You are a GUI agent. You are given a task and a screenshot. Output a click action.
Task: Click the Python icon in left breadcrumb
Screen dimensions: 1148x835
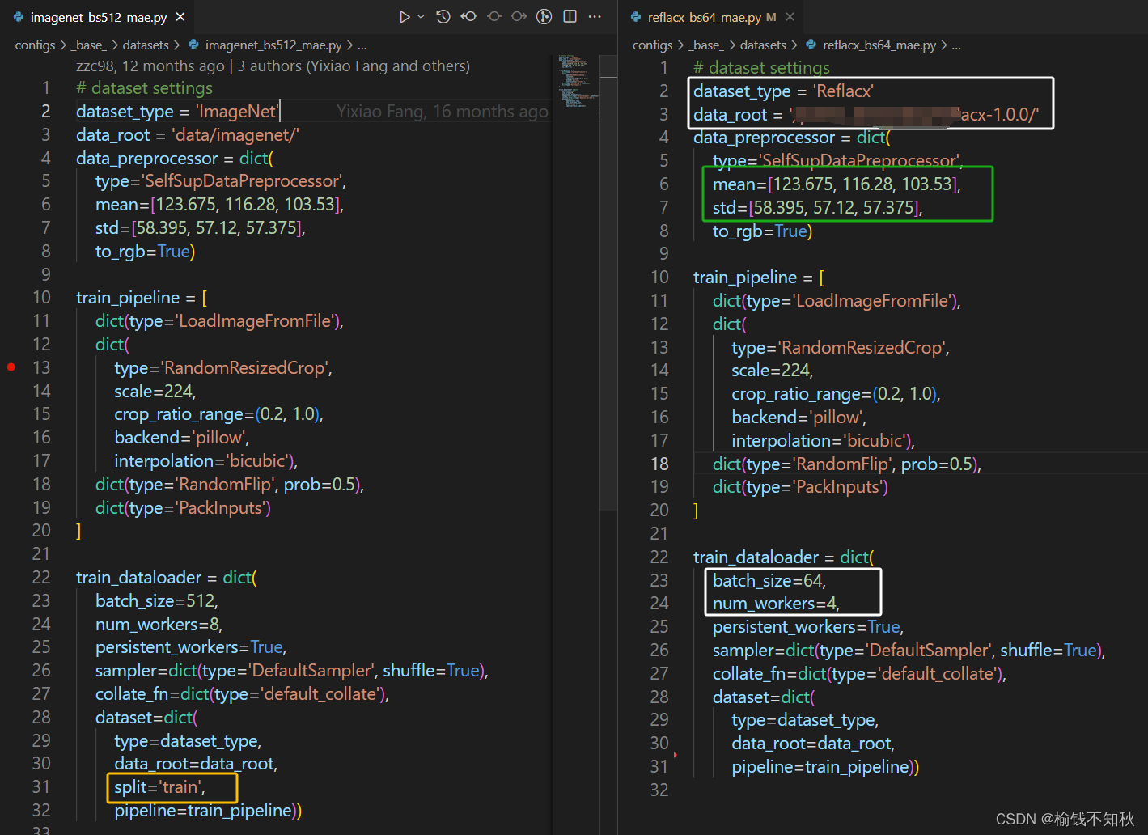tap(194, 45)
